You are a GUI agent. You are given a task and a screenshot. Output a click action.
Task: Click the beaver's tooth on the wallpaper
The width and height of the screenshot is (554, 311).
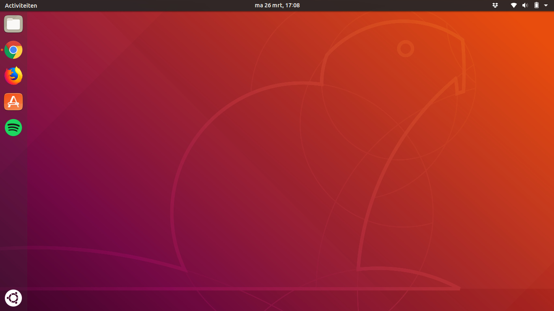tap(460, 85)
